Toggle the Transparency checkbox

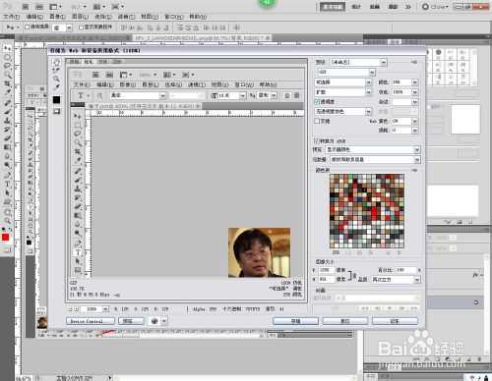tap(317, 101)
